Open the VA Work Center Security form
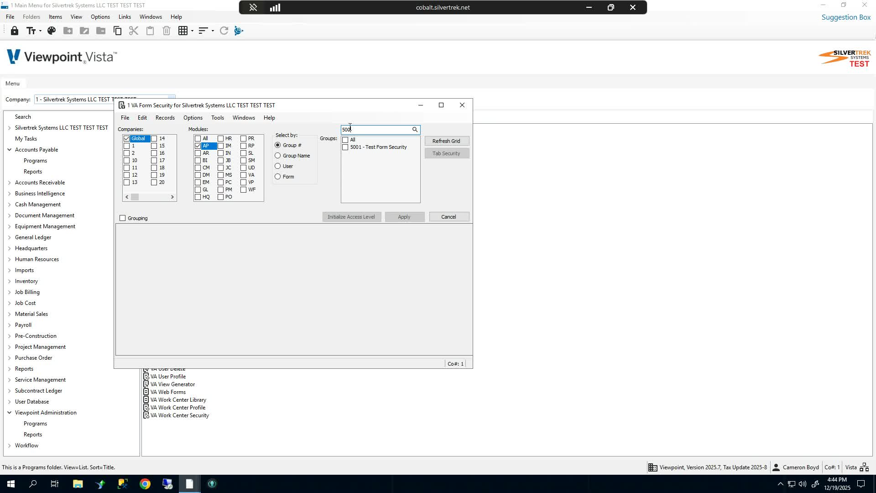The width and height of the screenshot is (876, 493). (179, 415)
